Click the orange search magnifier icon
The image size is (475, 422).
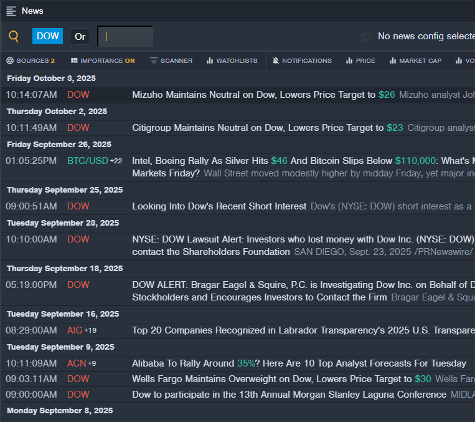14,37
